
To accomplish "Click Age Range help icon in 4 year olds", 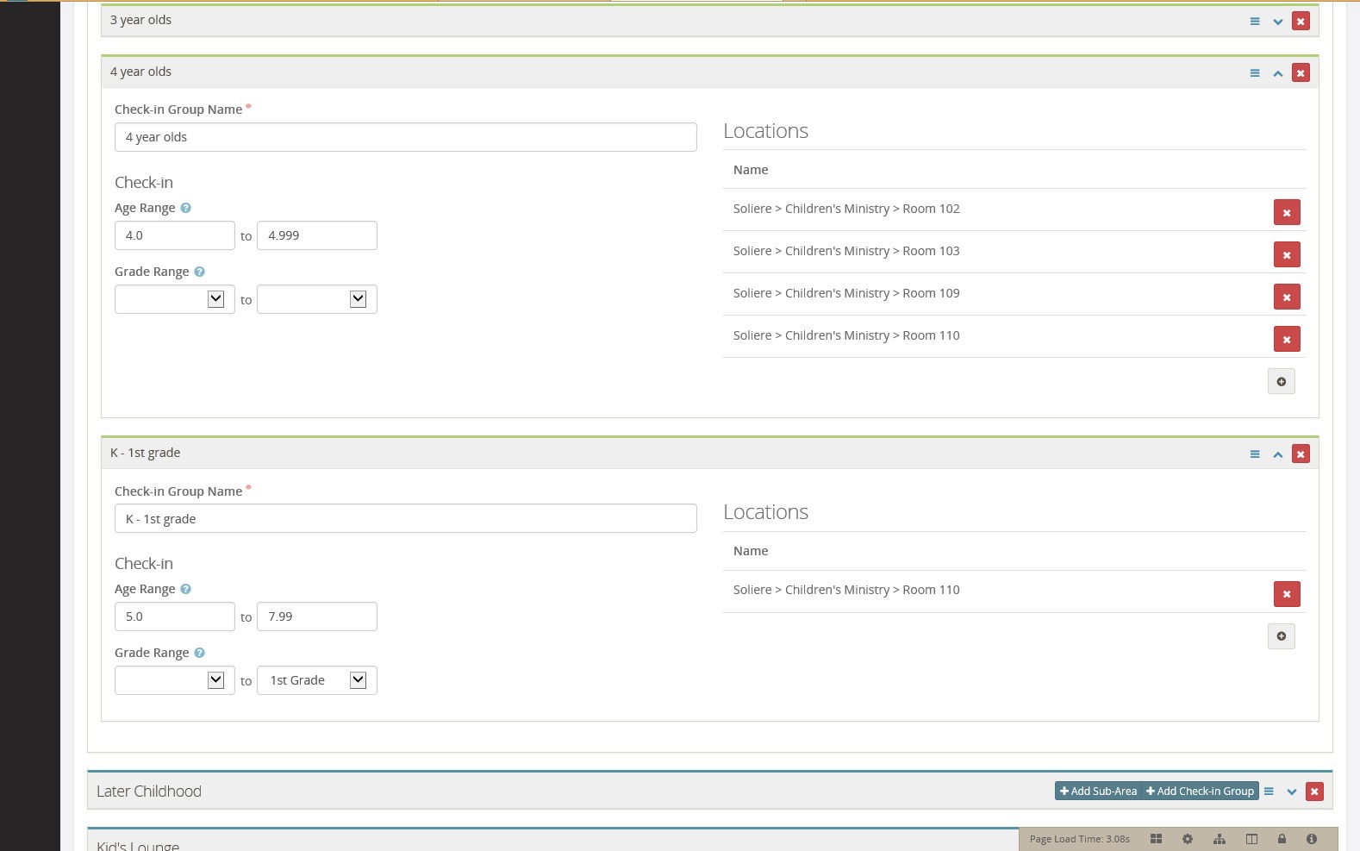I will 185,208.
